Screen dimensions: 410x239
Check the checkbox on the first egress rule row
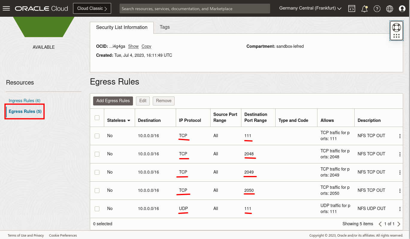pyautogui.click(x=97, y=136)
